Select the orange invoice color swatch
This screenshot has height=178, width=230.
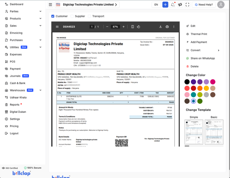[x=200, y=88]
